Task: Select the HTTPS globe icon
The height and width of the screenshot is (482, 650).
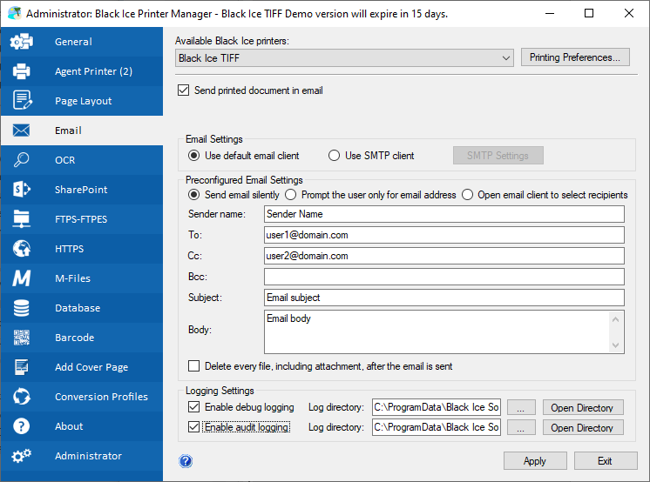Action: (x=22, y=249)
